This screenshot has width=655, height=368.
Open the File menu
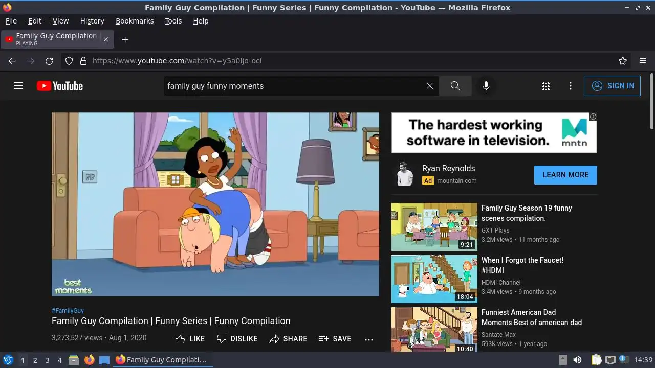pyautogui.click(x=11, y=21)
